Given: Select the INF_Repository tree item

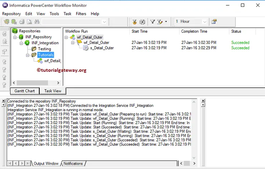Looking at the screenshot, I should (x=39, y=37).
